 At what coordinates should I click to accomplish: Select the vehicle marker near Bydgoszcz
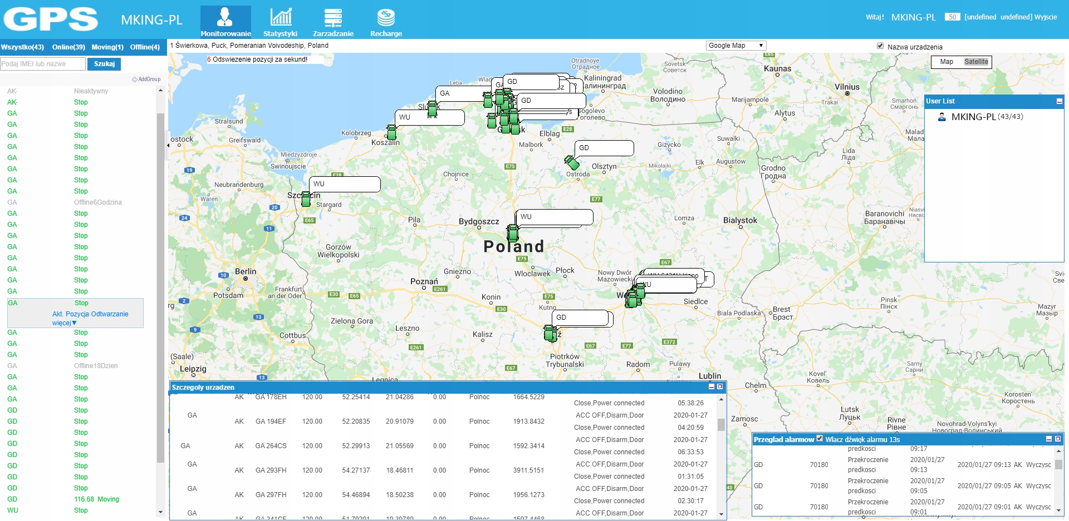pyautogui.click(x=512, y=232)
